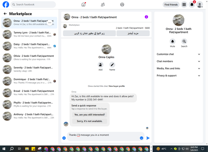Open conversation info purple icon

[x=146, y=17]
